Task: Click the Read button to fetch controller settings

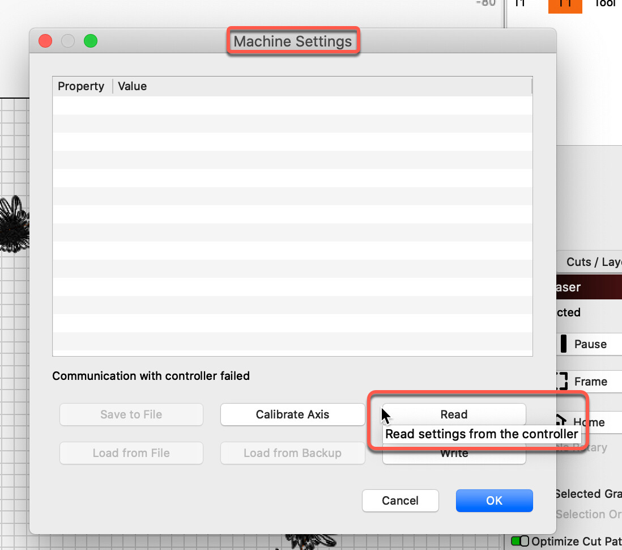Action: coord(454,414)
